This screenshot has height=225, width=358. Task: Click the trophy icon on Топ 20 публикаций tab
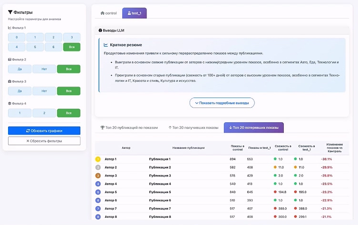point(103,127)
